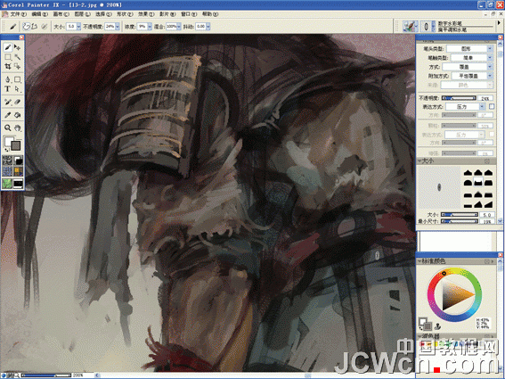Open the Pattern selector in toolbox
This screenshot has width=505, height=379.
(7, 171)
